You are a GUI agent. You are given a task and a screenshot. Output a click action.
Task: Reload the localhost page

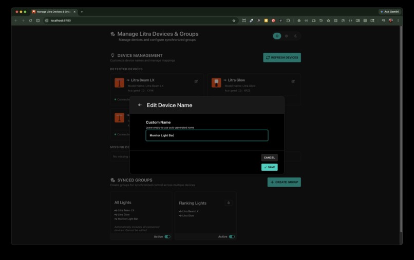click(x=31, y=21)
